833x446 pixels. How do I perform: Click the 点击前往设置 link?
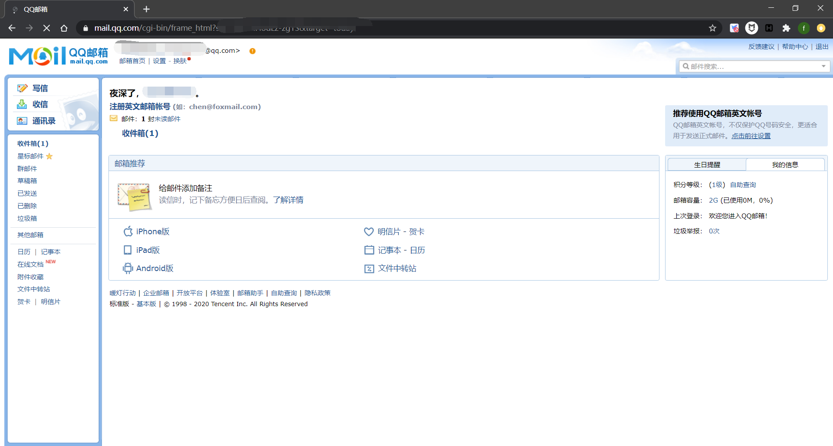coord(751,136)
